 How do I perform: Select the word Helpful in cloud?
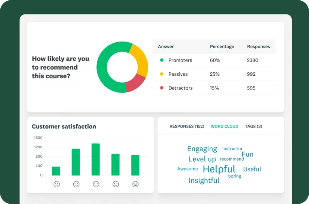[x=219, y=170]
